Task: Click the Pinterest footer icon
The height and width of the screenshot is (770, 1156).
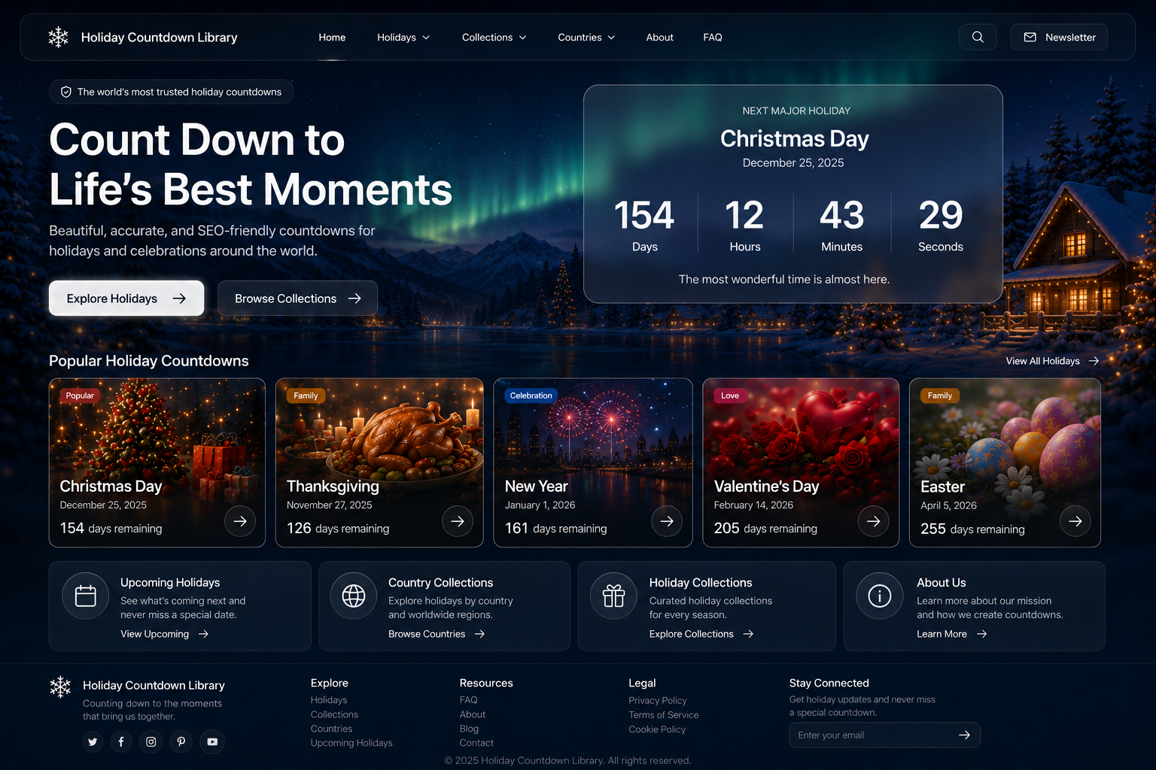Action: pyautogui.click(x=181, y=742)
